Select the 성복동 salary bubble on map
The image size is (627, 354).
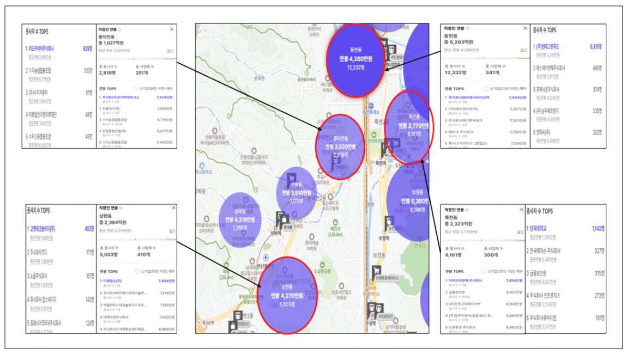coord(240,219)
